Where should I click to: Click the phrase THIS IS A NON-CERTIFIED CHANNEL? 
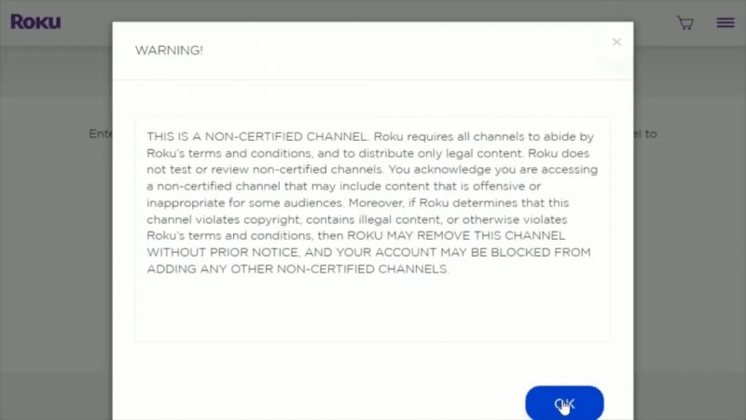tap(257, 136)
